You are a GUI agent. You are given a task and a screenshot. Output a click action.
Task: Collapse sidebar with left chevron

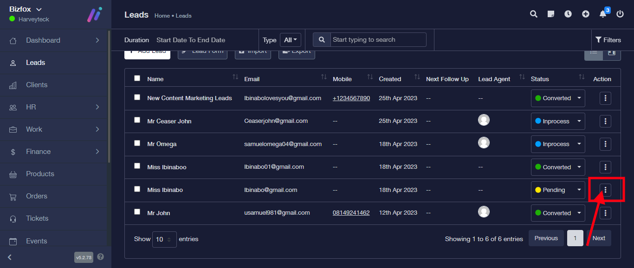pos(10,257)
